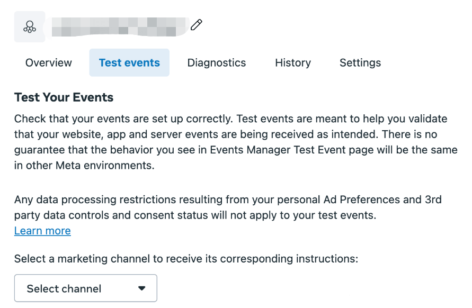Follow the Learn more hyperlink about data restrictions

click(42, 231)
